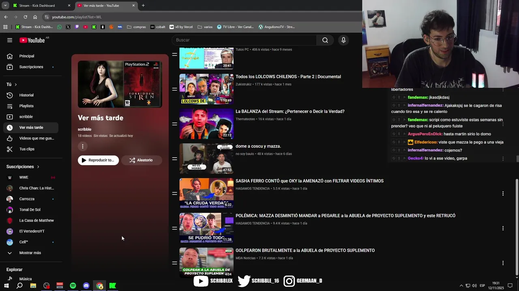Open La Casa de Matthew channel
Viewport: 519px width, 291px height.
click(x=31, y=221)
